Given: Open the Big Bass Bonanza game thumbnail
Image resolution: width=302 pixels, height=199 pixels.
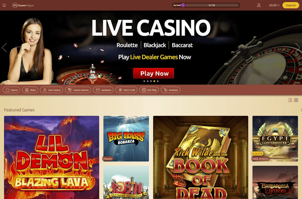Looking at the screenshot, I should click(126, 139).
